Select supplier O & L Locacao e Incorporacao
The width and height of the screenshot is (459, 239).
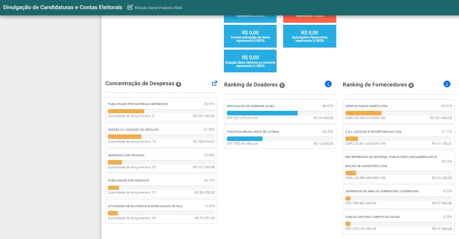point(399,137)
